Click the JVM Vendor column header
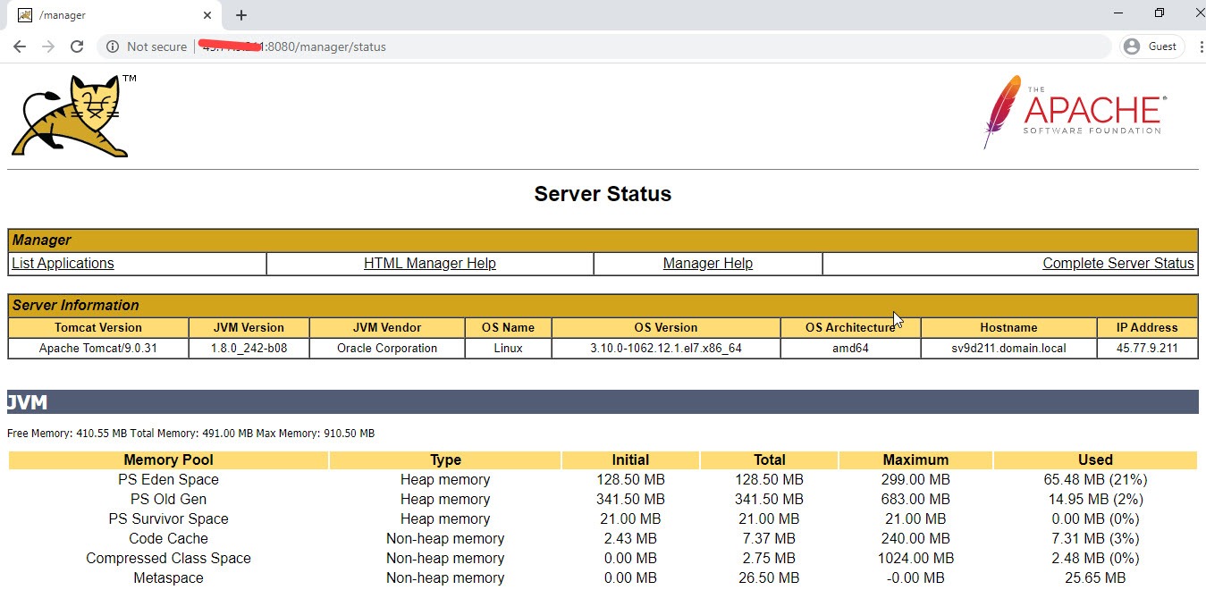 [387, 327]
